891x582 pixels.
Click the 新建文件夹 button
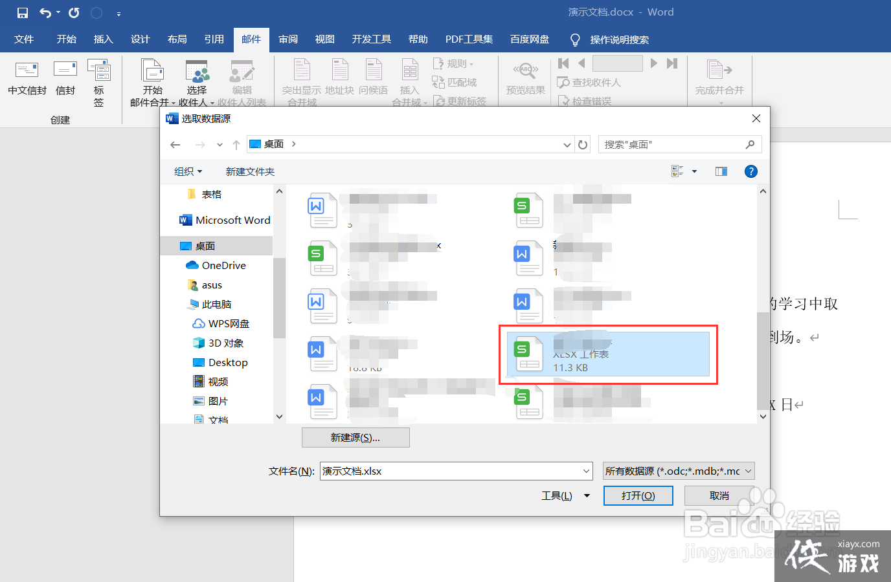pos(250,171)
